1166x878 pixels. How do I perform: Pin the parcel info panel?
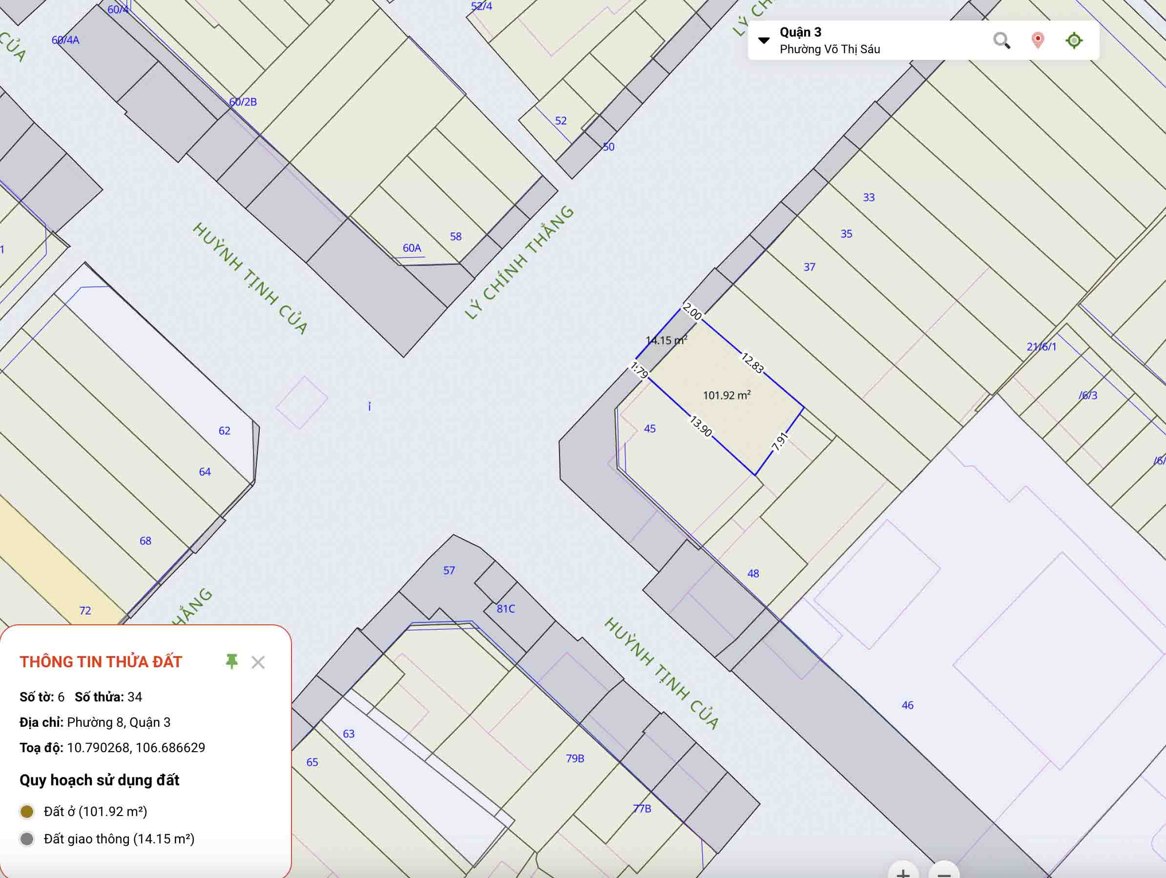[231, 661]
